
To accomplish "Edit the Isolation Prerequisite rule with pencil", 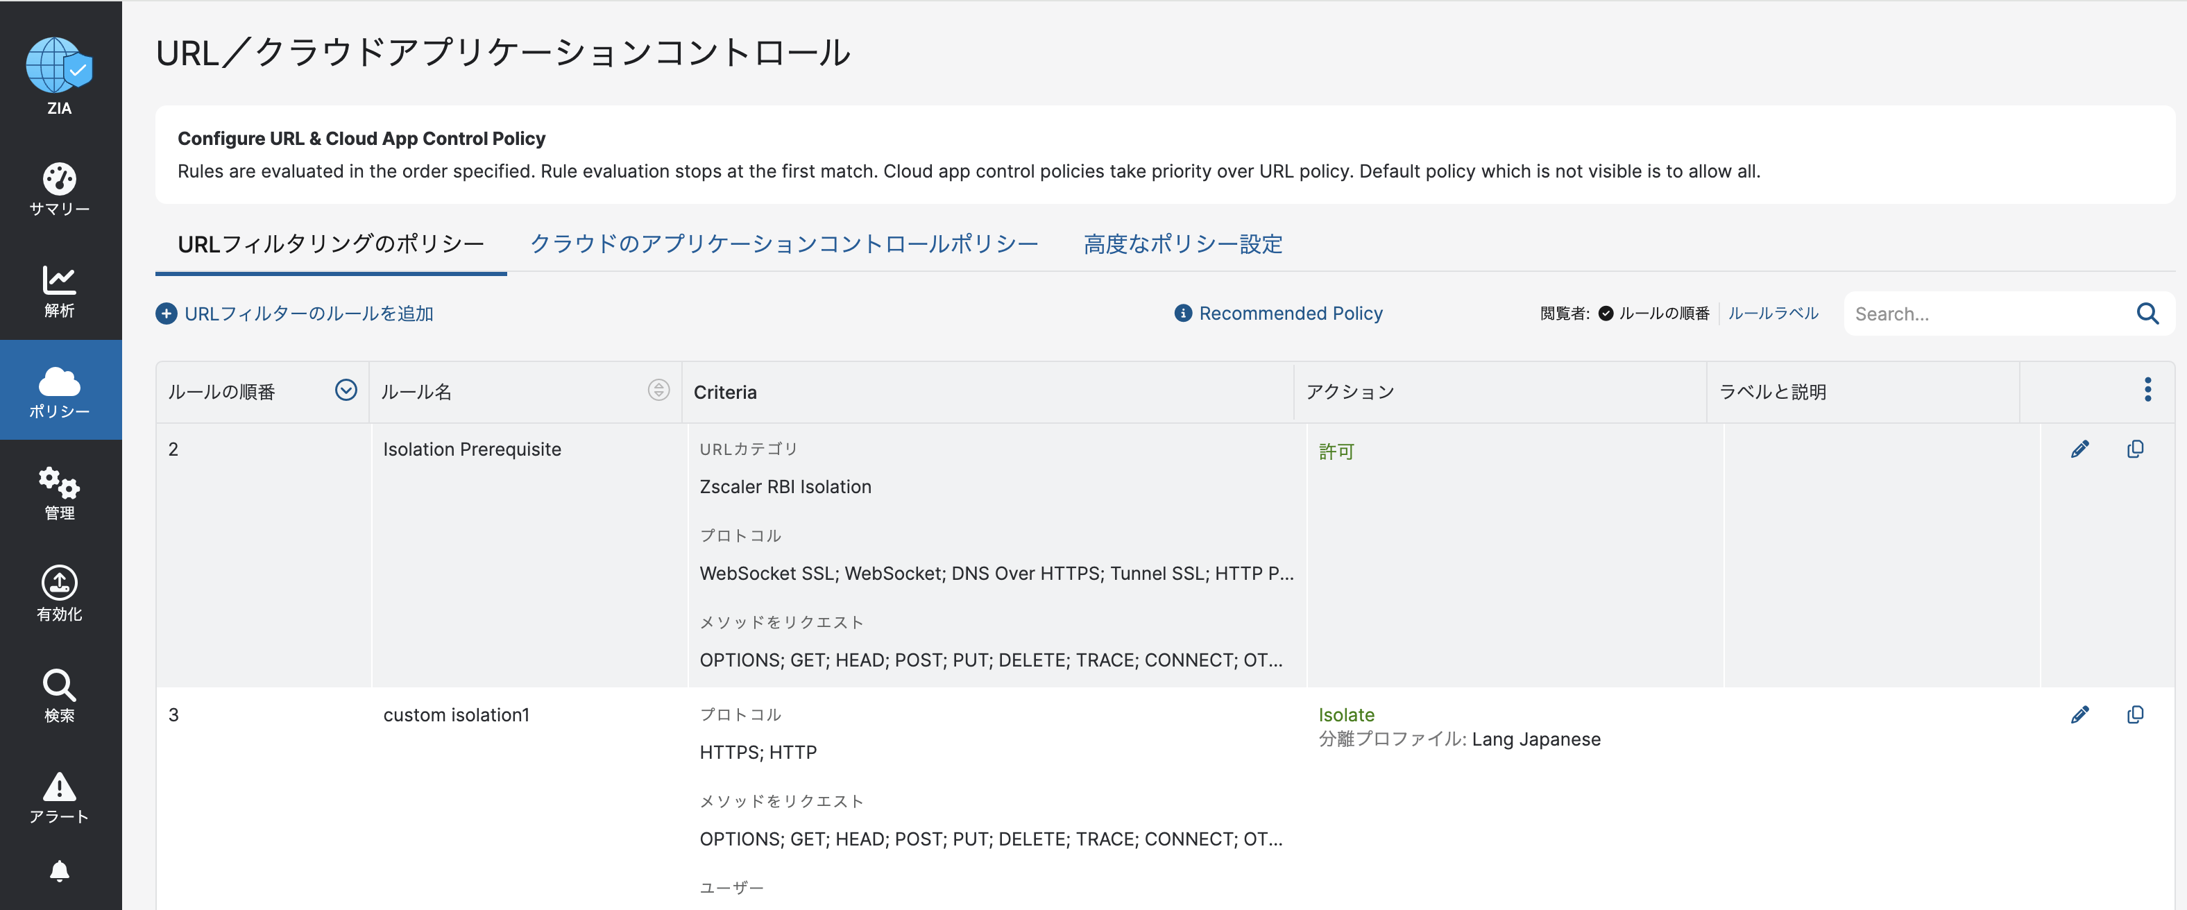I will point(2079,449).
